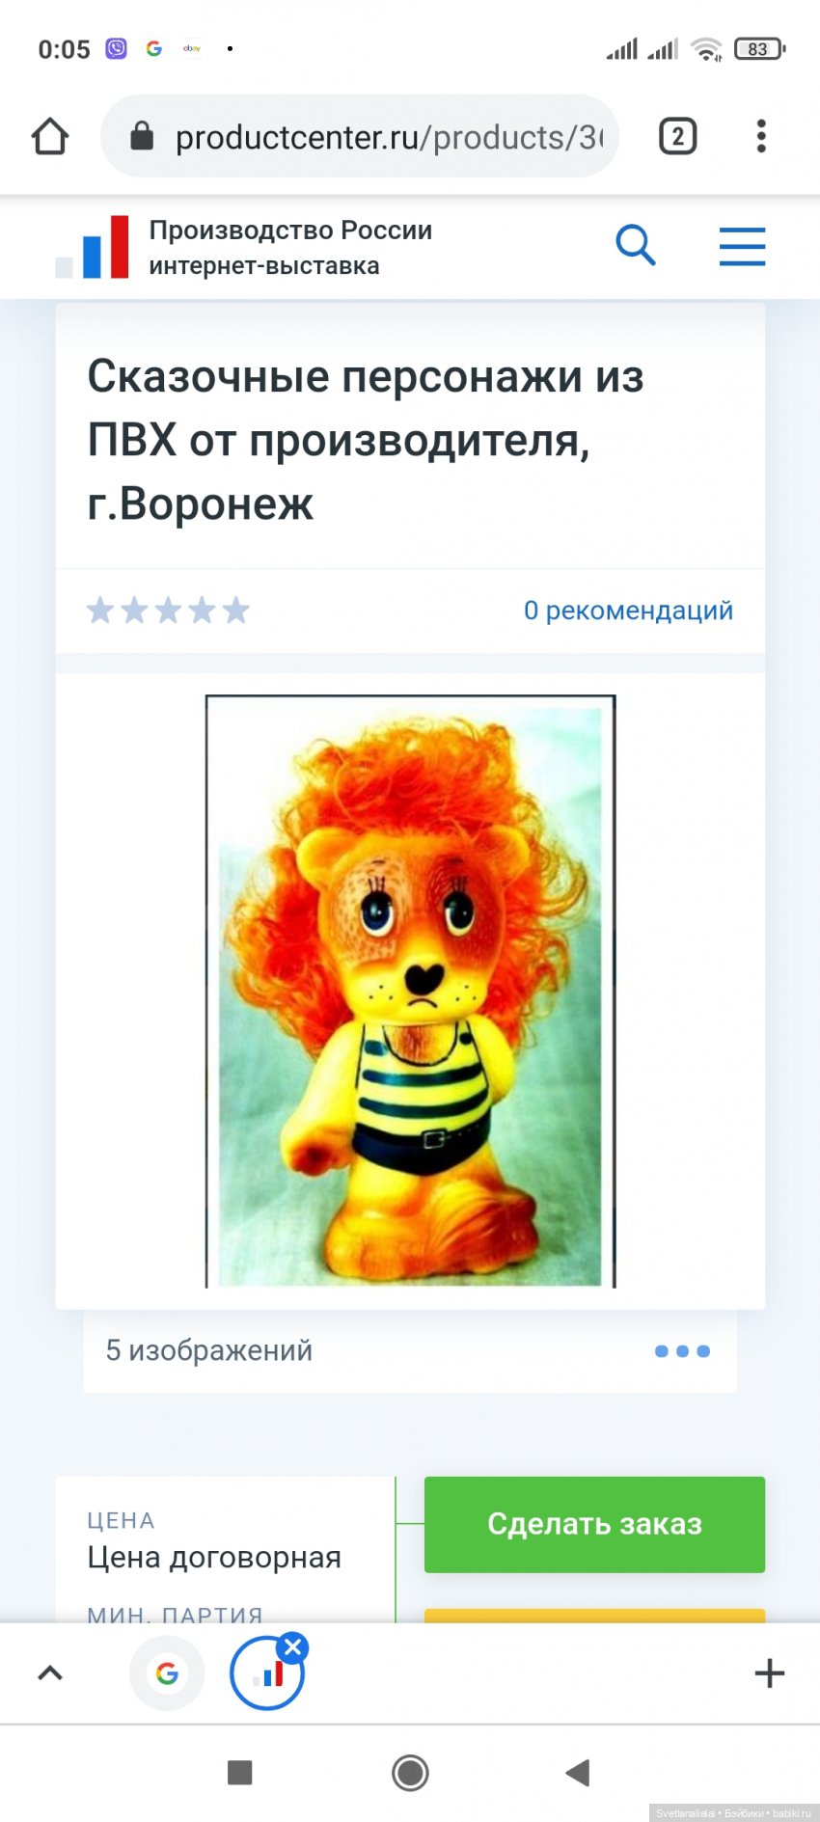
Task: Open the 0 рекомендаций link
Action: pos(628,611)
